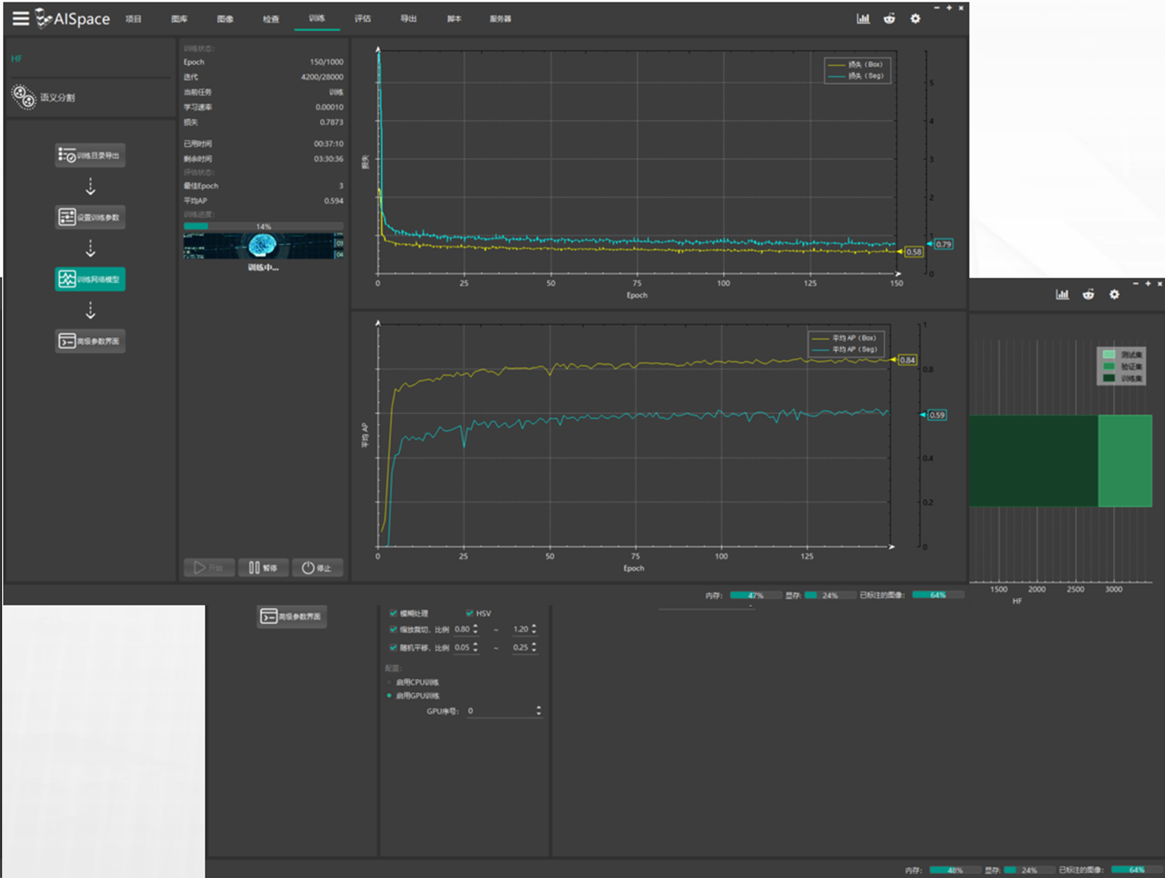The image size is (1165, 878).
Task: Toggle the HSV augmentation checkbox
Action: 469,613
